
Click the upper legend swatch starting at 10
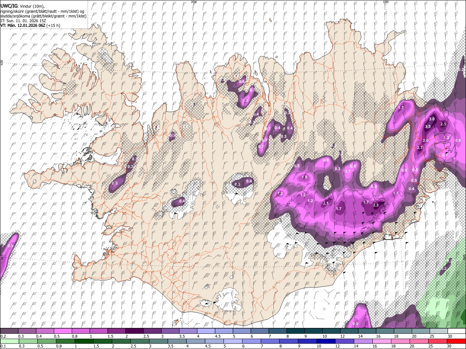tap(331, 331)
